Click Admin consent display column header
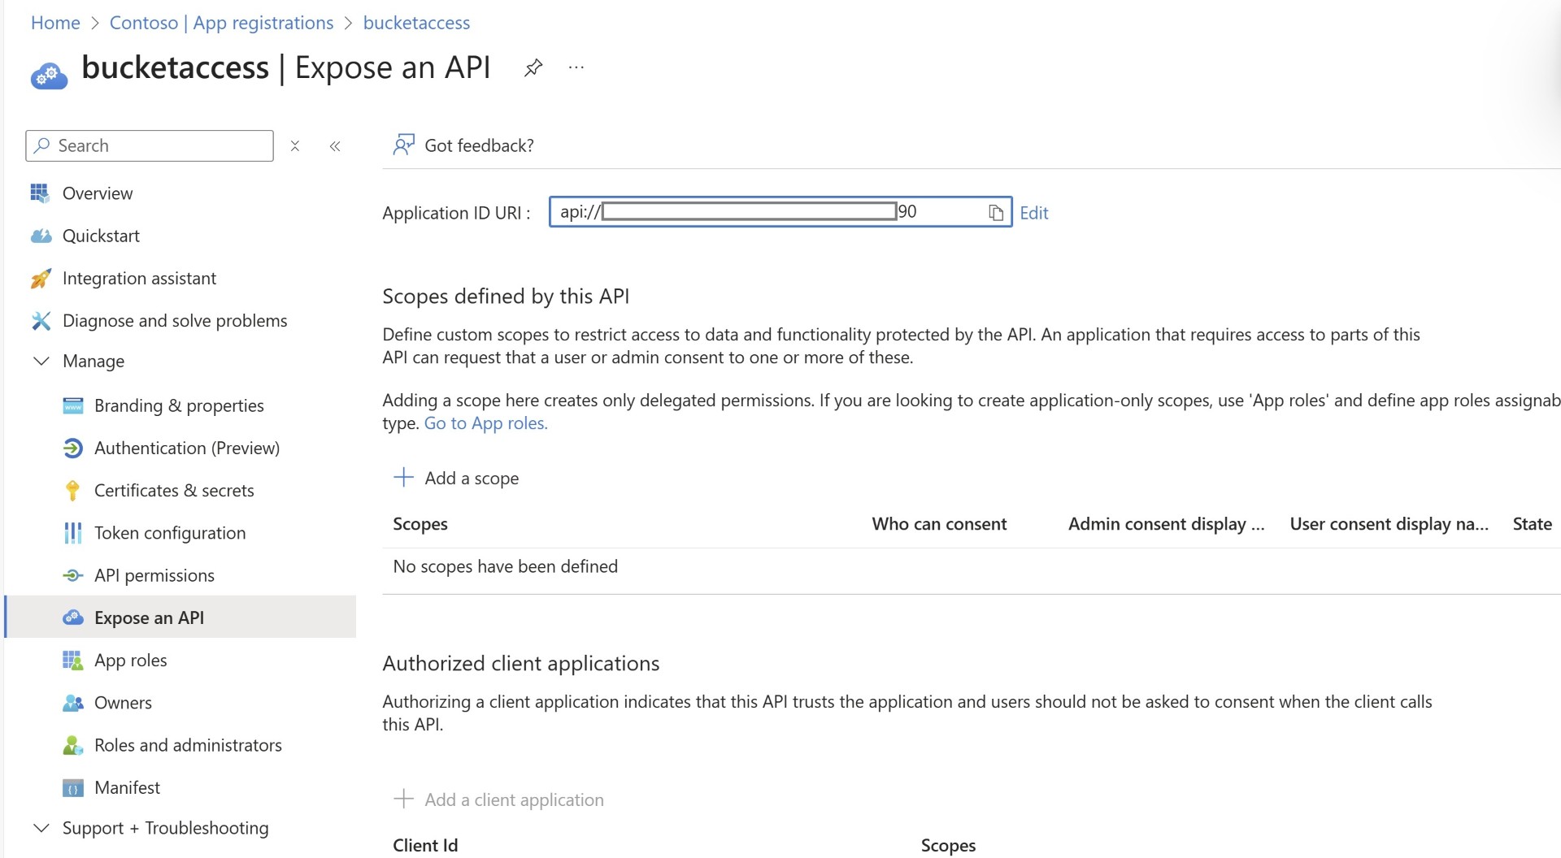1561x858 pixels. [1167, 524]
